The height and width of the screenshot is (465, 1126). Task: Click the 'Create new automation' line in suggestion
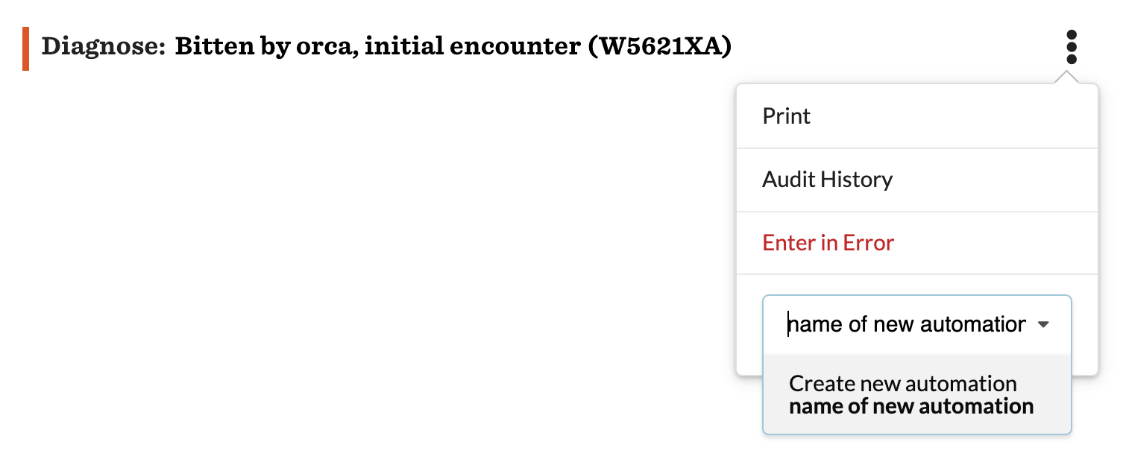coord(902,384)
